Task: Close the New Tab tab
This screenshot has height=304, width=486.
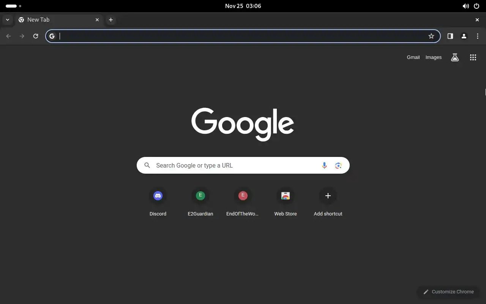Action: (x=97, y=20)
